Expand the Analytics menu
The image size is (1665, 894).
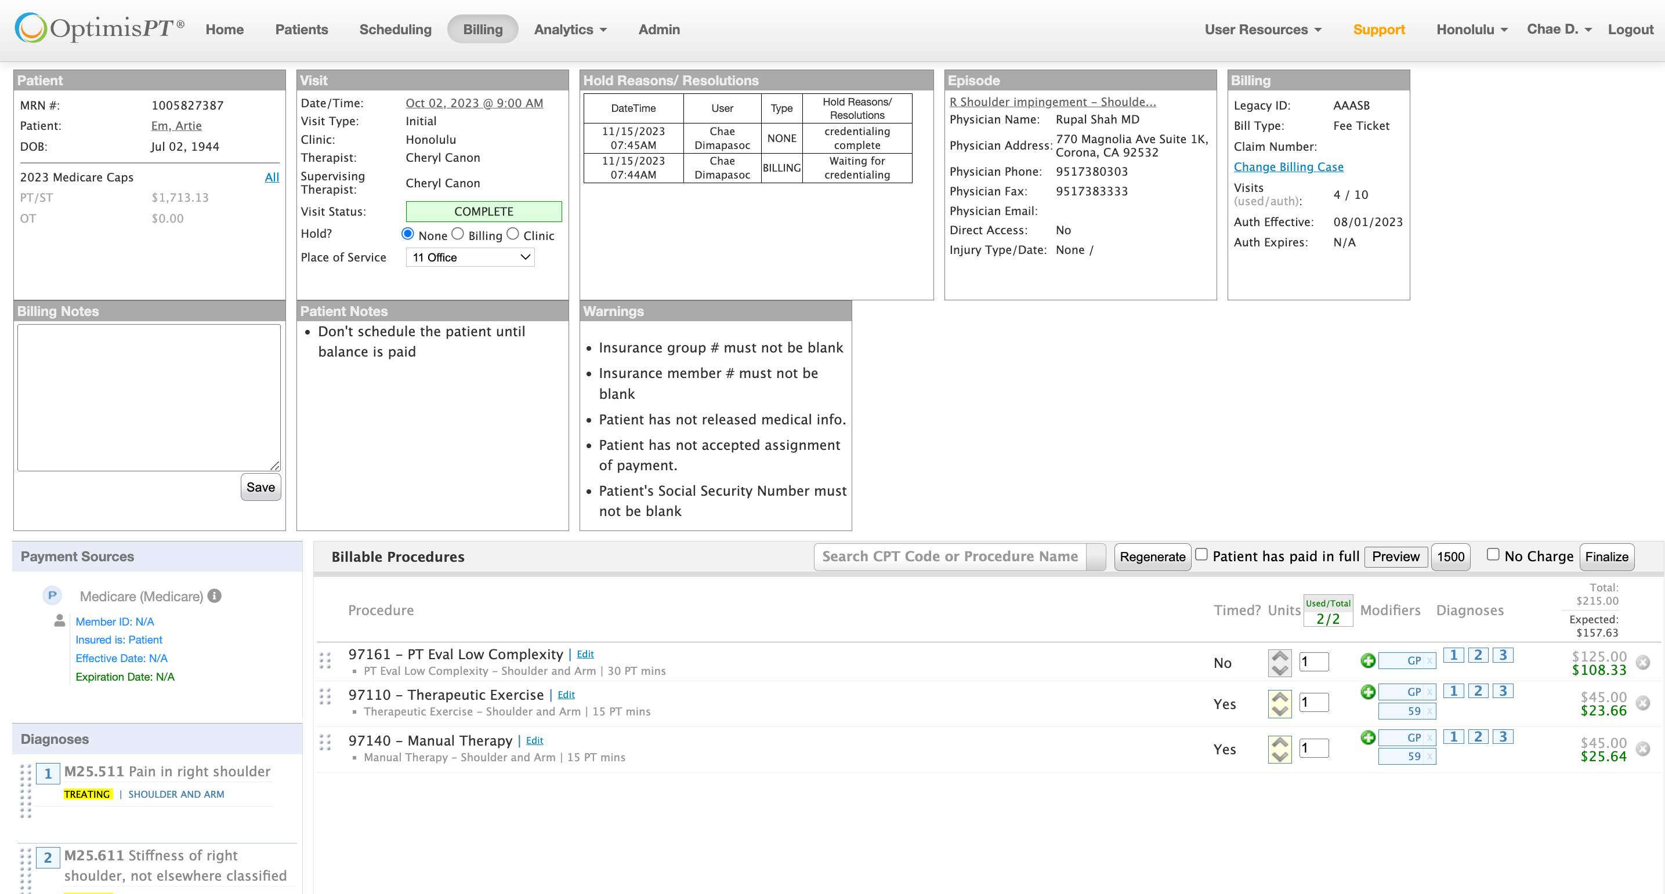[570, 29]
